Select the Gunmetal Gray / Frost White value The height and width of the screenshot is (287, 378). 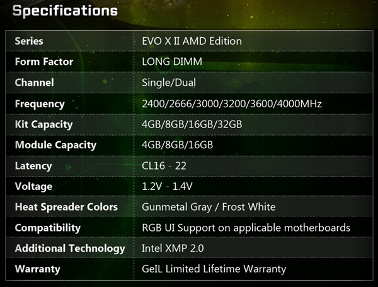pos(209,207)
